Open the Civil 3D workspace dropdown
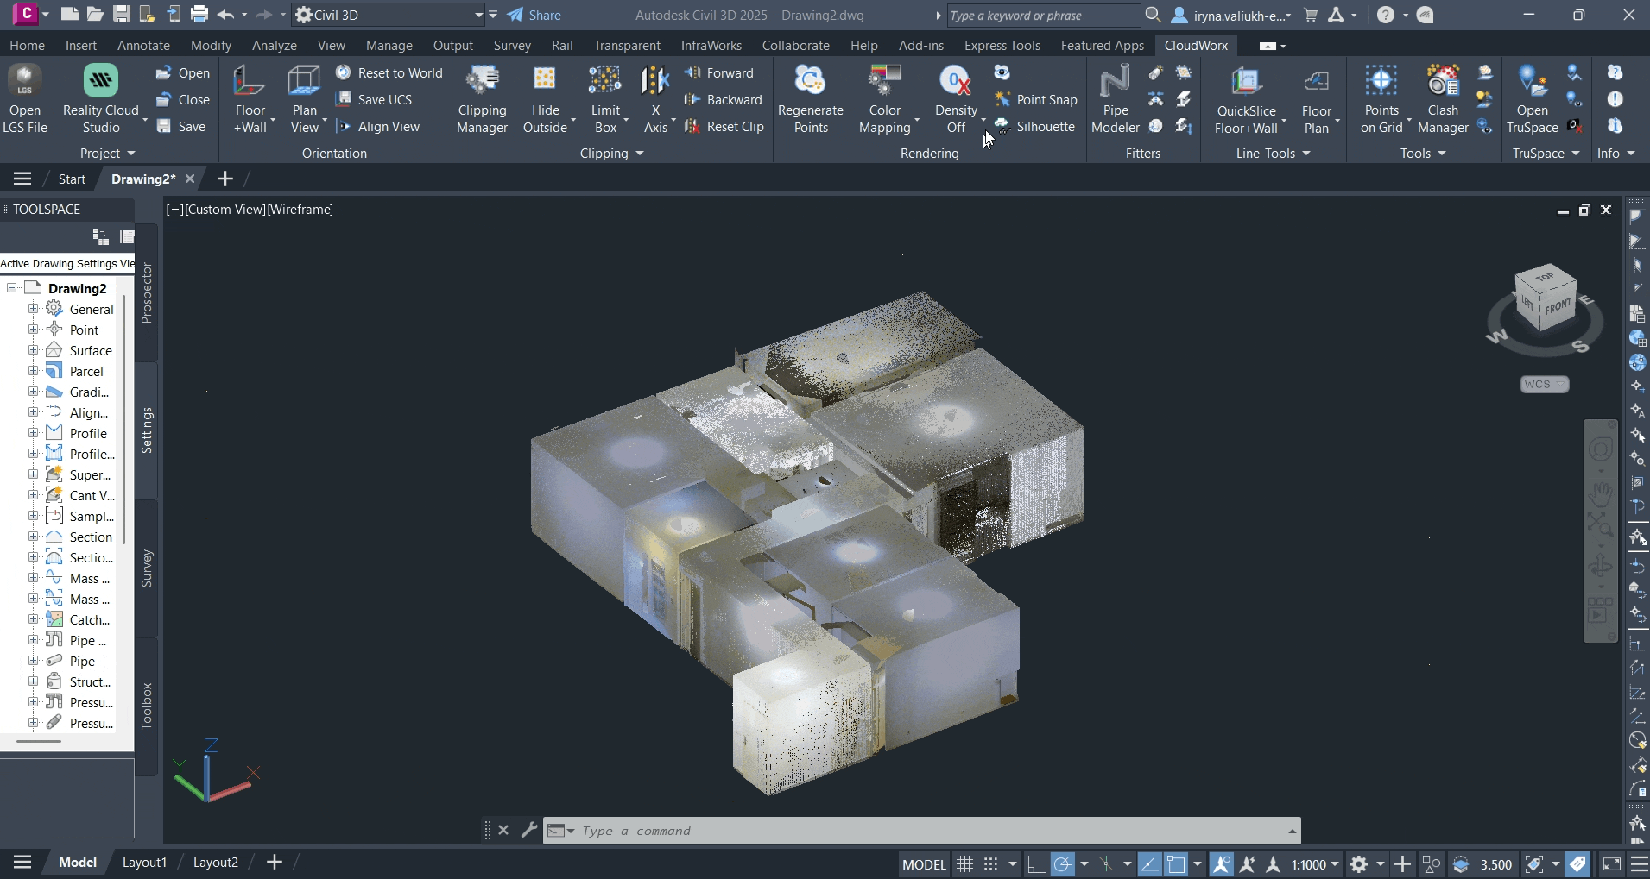Viewport: 1650px width, 879px height. (477, 15)
